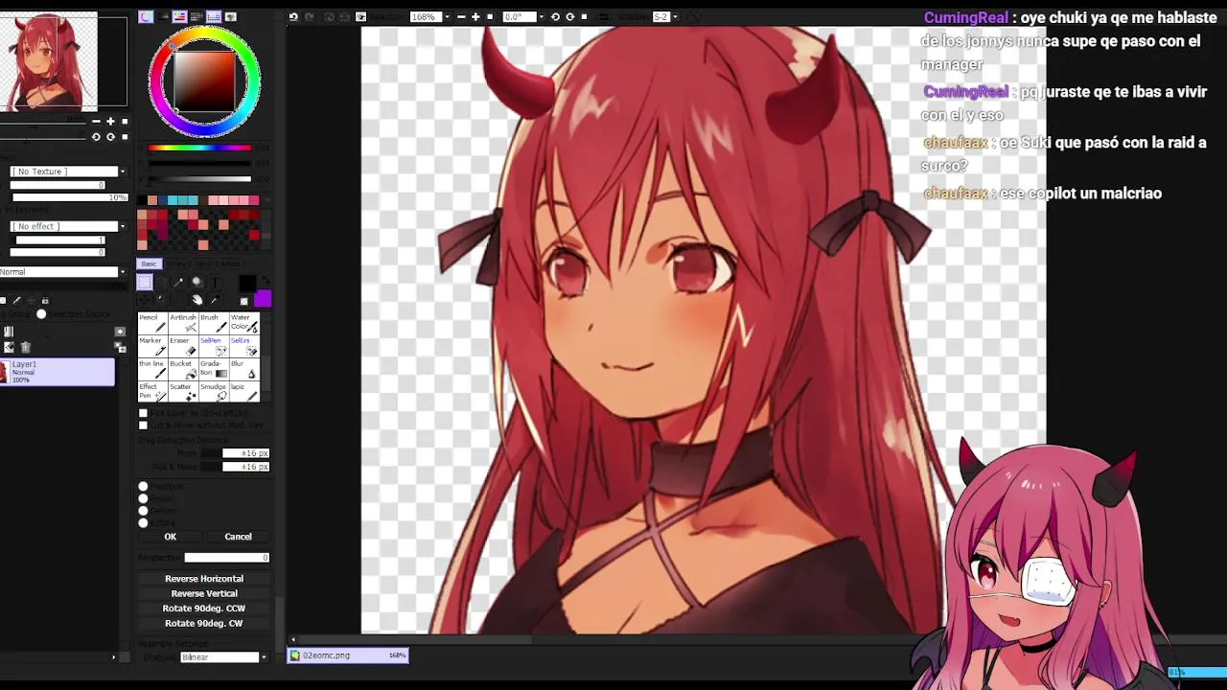The image size is (1227, 690).
Task: Undo last action in top toolbar
Action: tap(293, 16)
